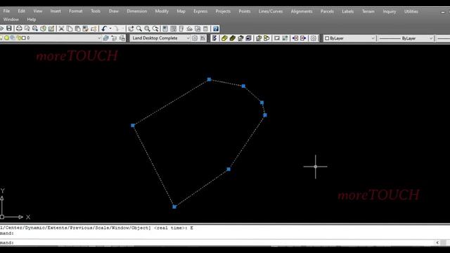This screenshot has height=253, width=450.
Task: Click the command line scroll left arrow
Action: click(437, 242)
